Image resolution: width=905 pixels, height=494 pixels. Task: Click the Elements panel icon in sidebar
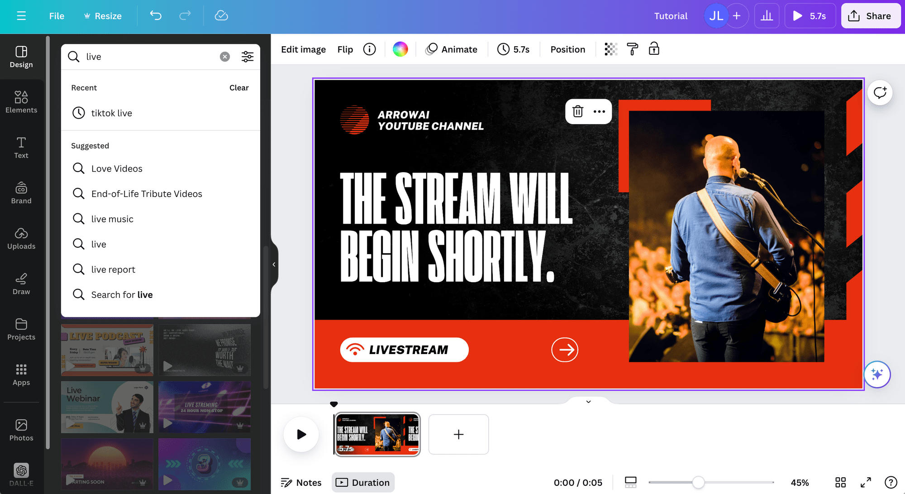[x=21, y=100]
